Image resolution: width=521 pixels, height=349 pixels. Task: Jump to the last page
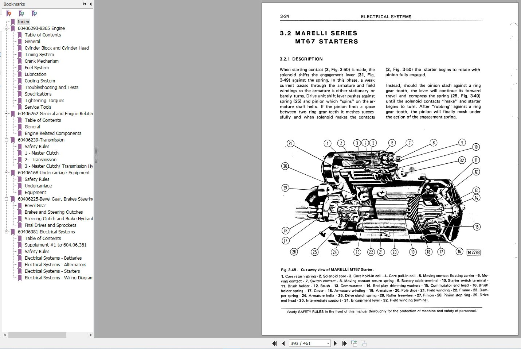[344, 343]
